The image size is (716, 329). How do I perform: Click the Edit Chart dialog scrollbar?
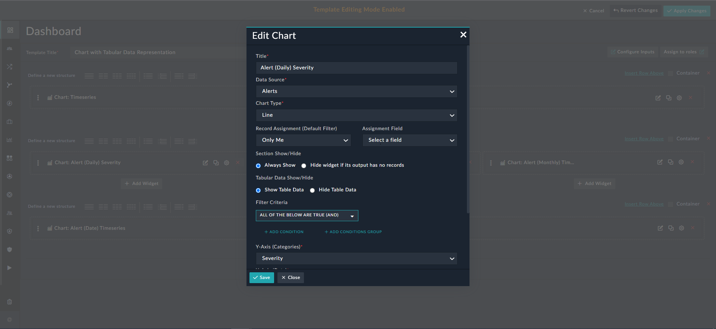click(x=468, y=131)
